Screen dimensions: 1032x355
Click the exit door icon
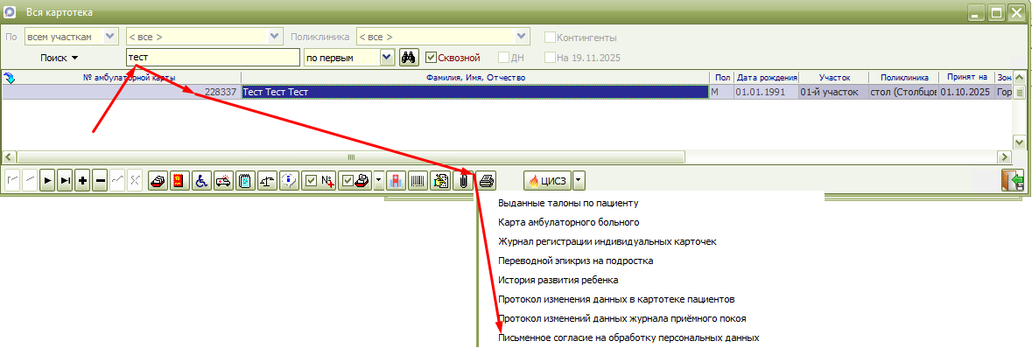(1012, 181)
